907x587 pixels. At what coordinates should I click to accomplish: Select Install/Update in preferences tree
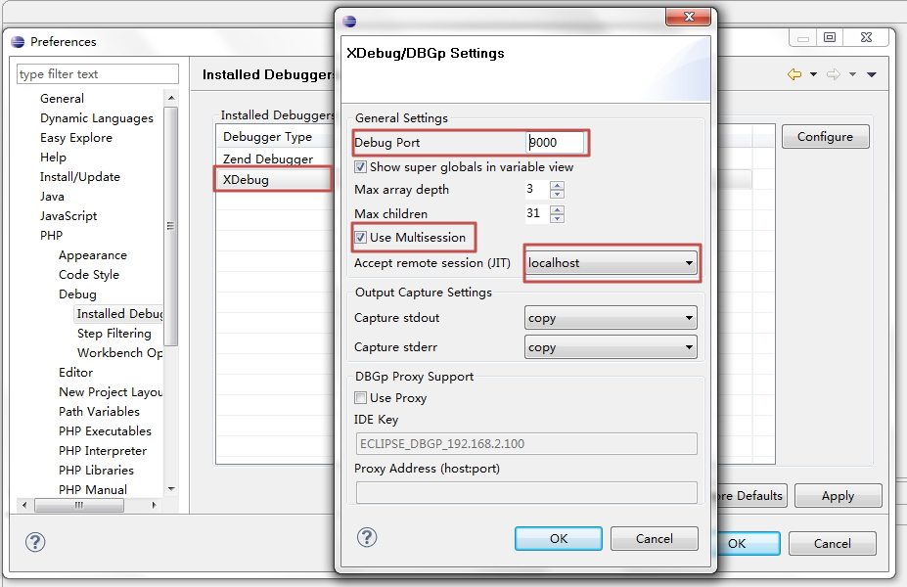click(80, 177)
